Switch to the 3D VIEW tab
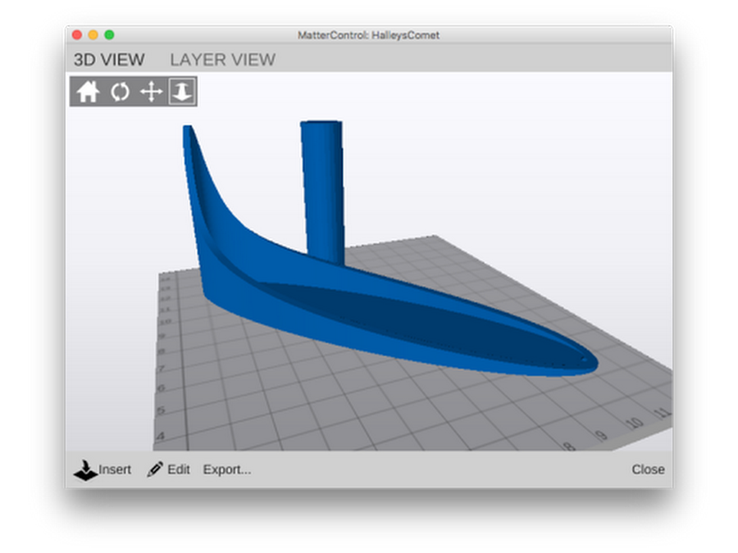The image size is (738, 553). pos(109,60)
